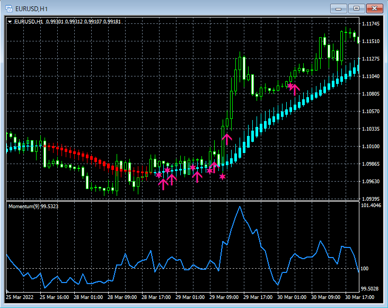Image resolution: width=388 pixels, height=308 pixels.
Task: Maximize the EURUSD,H1 chart window
Action: point(356,8)
